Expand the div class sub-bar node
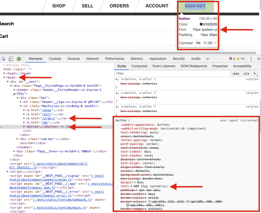261x213 pixels. pos(17,139)
